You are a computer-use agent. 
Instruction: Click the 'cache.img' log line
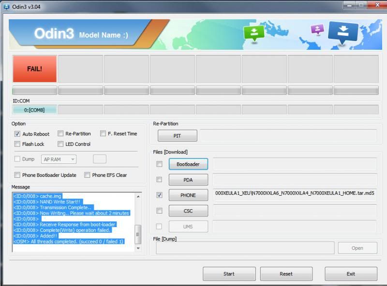pos(37,196)
